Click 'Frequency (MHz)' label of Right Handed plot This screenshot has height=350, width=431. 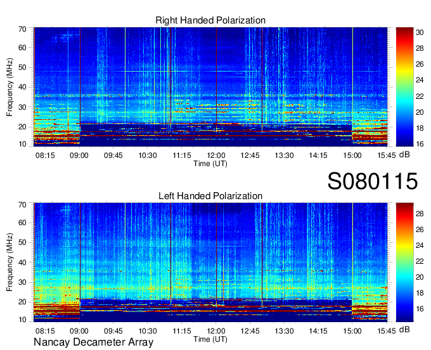point(10,87)
